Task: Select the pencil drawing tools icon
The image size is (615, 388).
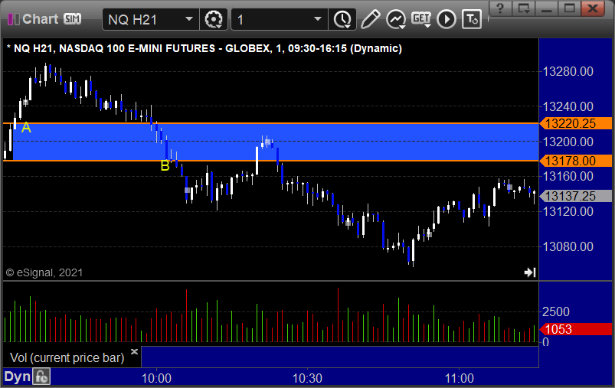Action: pos(370,19)
